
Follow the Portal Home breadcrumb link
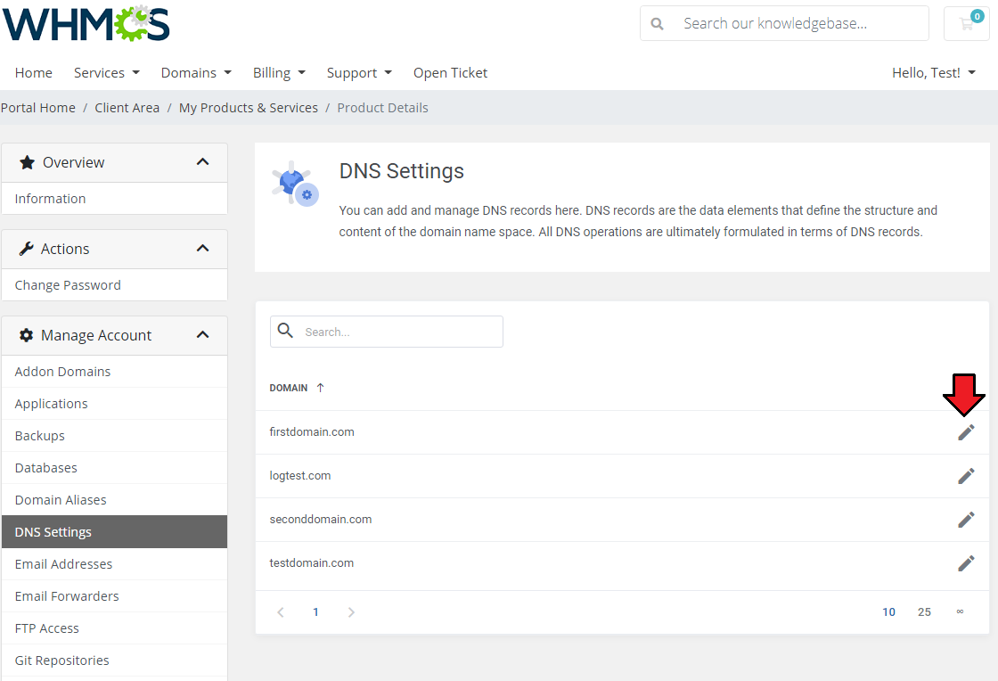[38, 108]
